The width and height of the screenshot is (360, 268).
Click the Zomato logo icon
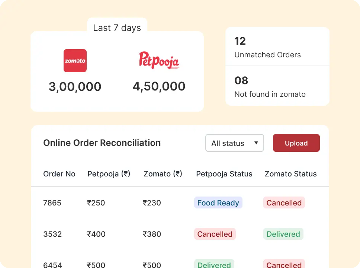[75, 61]
